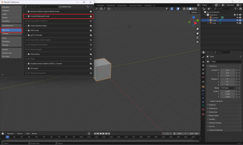243x145 pixels.
Task: Open the Object Data mesh tab icon
Action: point(203,105)
